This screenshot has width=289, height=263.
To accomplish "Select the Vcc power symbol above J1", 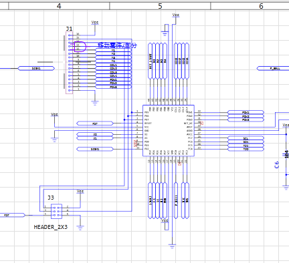I will [x=95, y=23].
